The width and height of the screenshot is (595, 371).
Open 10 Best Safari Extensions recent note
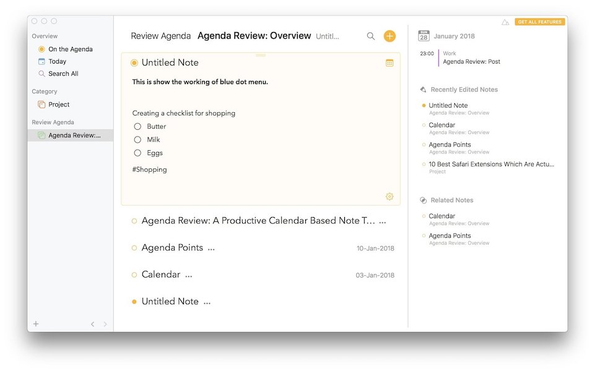(491, 164)
